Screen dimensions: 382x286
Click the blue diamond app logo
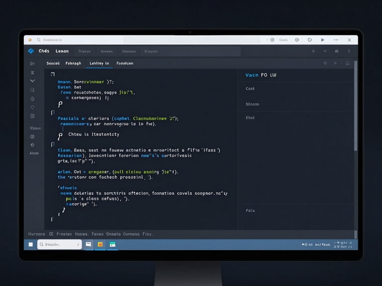[x=31, y=51]
